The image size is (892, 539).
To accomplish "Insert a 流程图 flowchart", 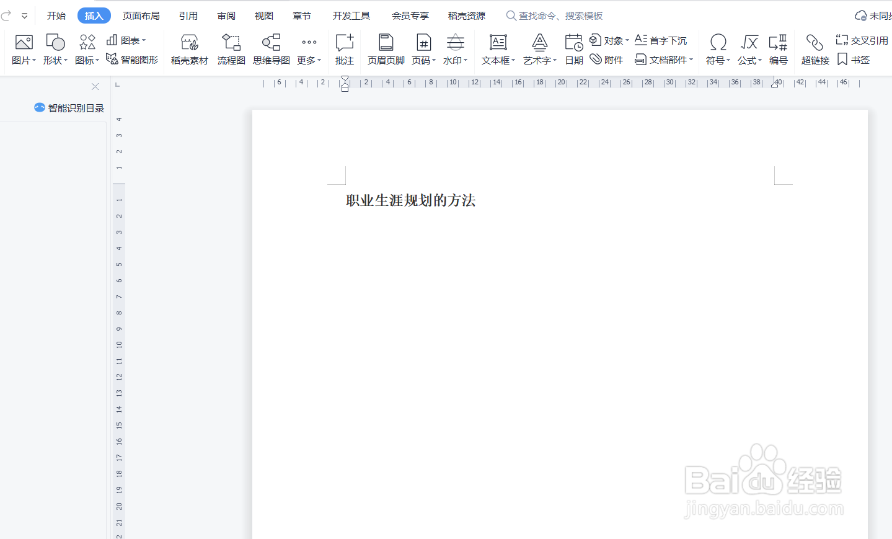I will (231, 50).
